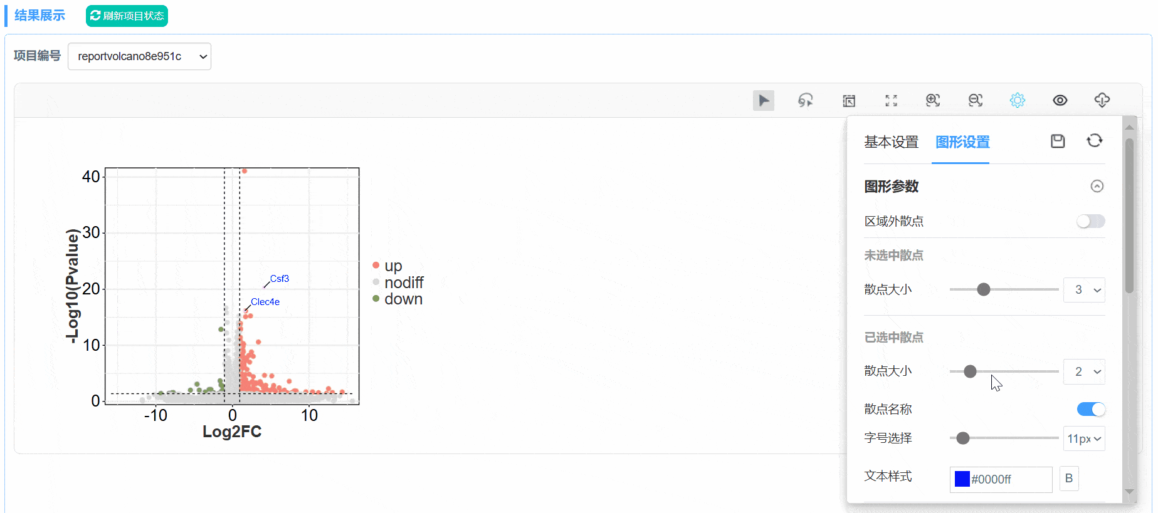Select the pointer arrow tool
Screen dimensions: 1158x513
(763, 100)
